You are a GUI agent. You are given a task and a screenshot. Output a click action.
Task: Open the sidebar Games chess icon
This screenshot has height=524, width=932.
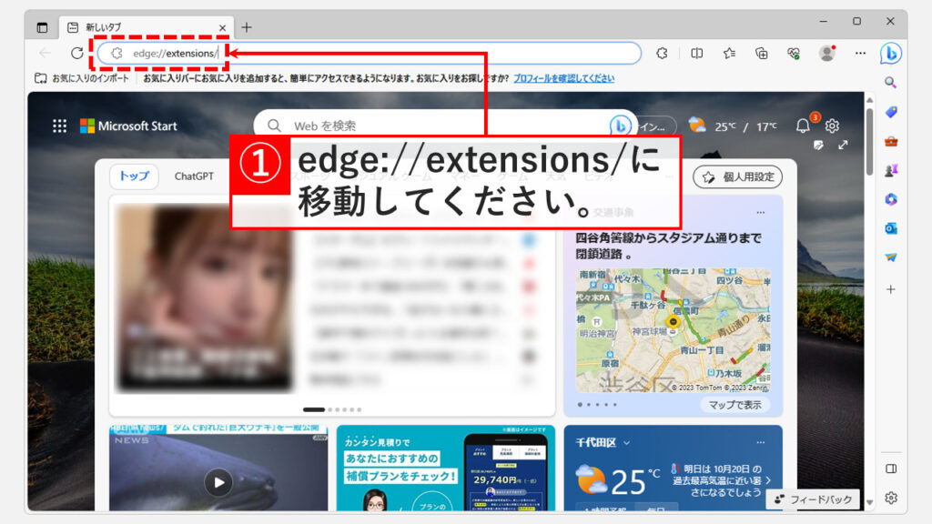point(890,170)
